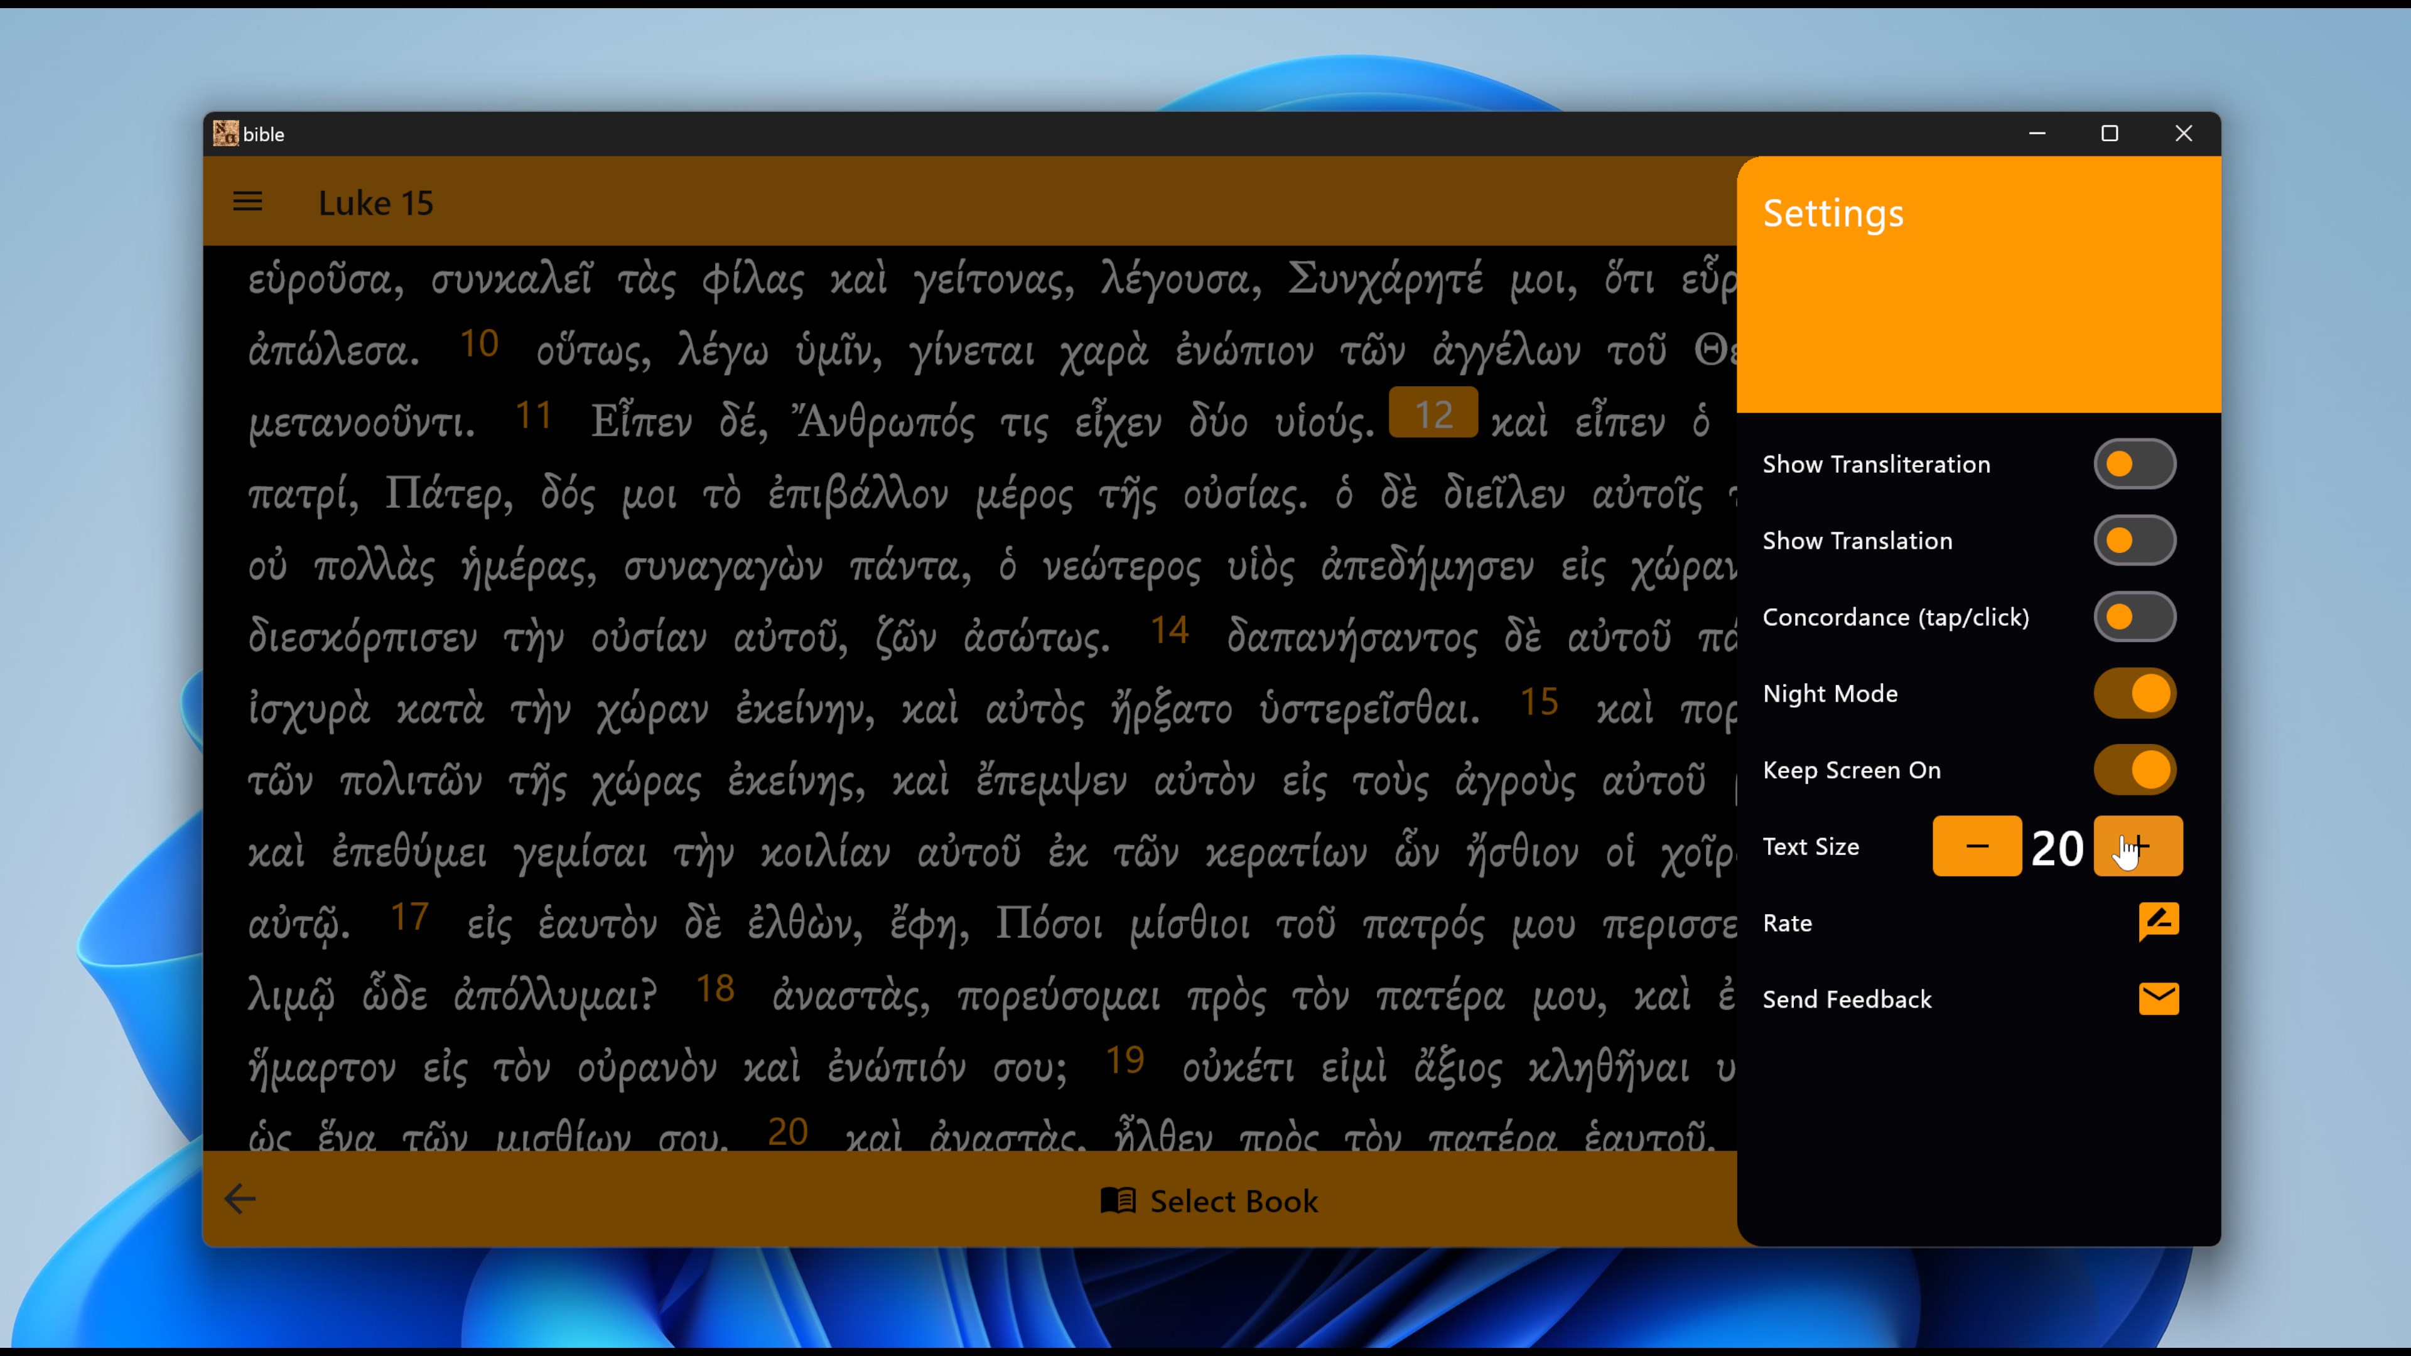Enable Show Translation
The image size is (2411, 1356).
click(x=2134, y=540)
